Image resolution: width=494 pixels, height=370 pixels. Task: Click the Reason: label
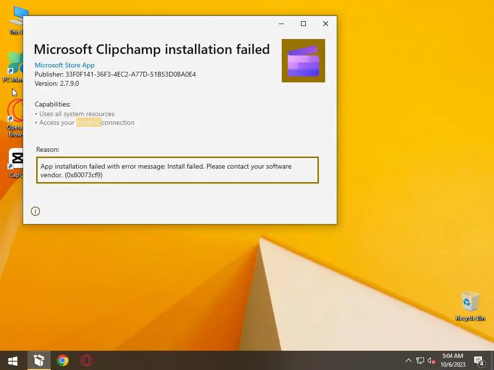48,149
